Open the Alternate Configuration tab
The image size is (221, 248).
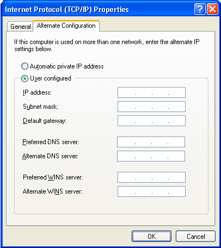[66, 26]
